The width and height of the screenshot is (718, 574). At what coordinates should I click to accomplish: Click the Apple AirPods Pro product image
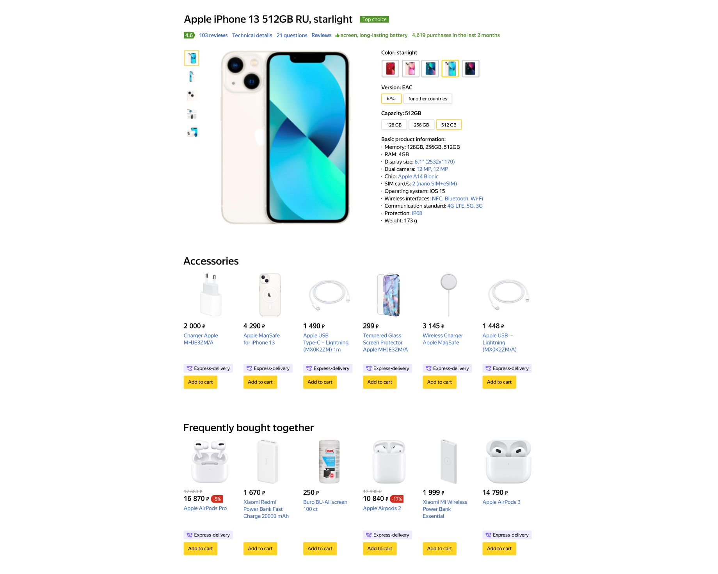coord(210,462)
